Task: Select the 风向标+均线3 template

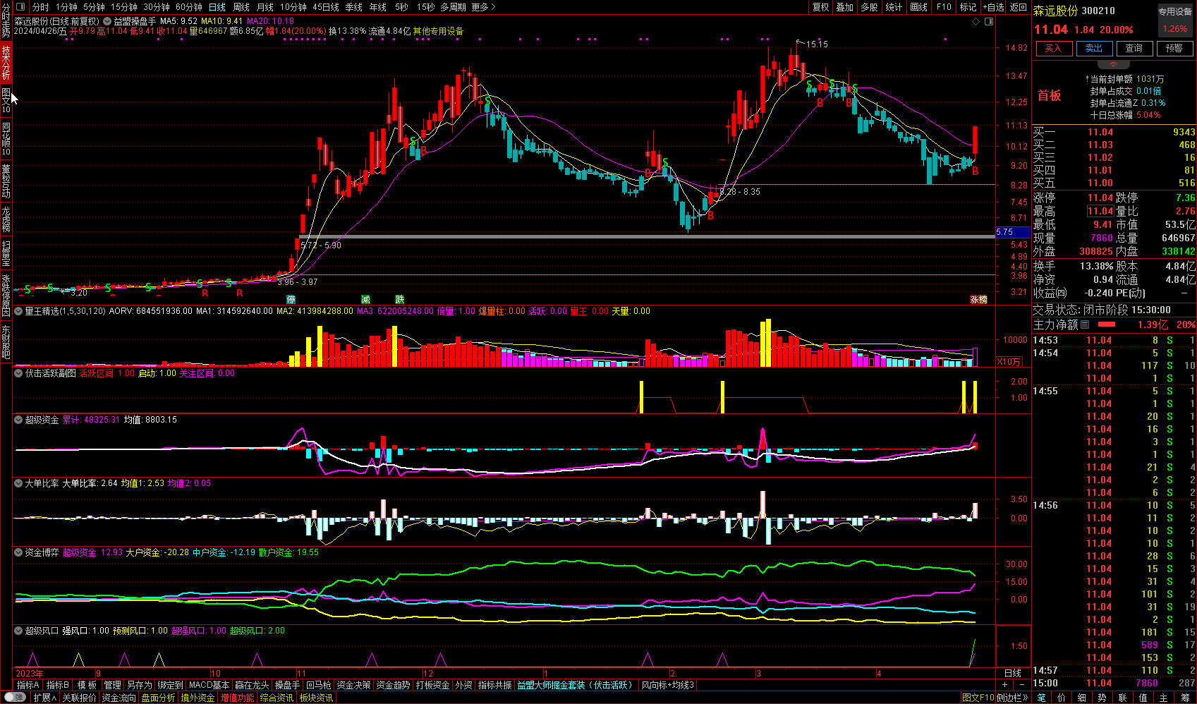Action: [667, 685]
